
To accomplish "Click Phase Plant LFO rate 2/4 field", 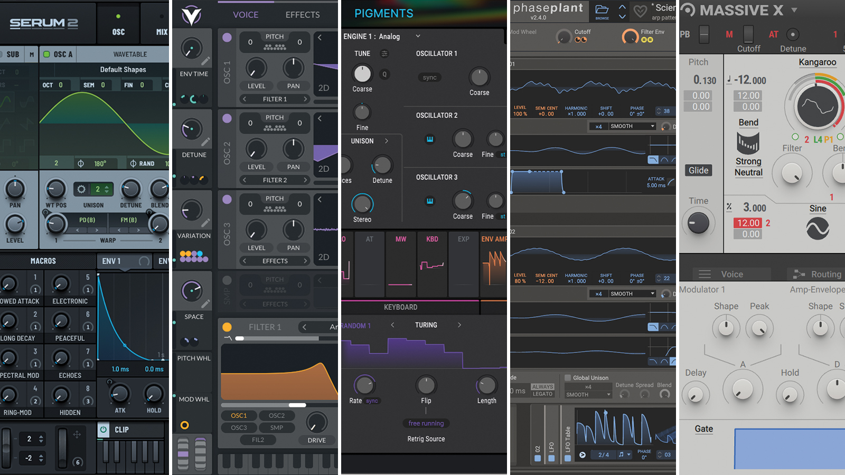I will [603, 455].
